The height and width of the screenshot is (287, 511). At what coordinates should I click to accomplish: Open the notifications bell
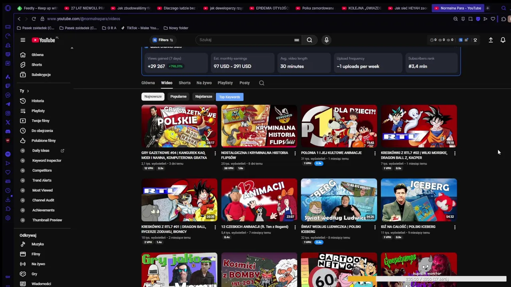coord(503,40)
